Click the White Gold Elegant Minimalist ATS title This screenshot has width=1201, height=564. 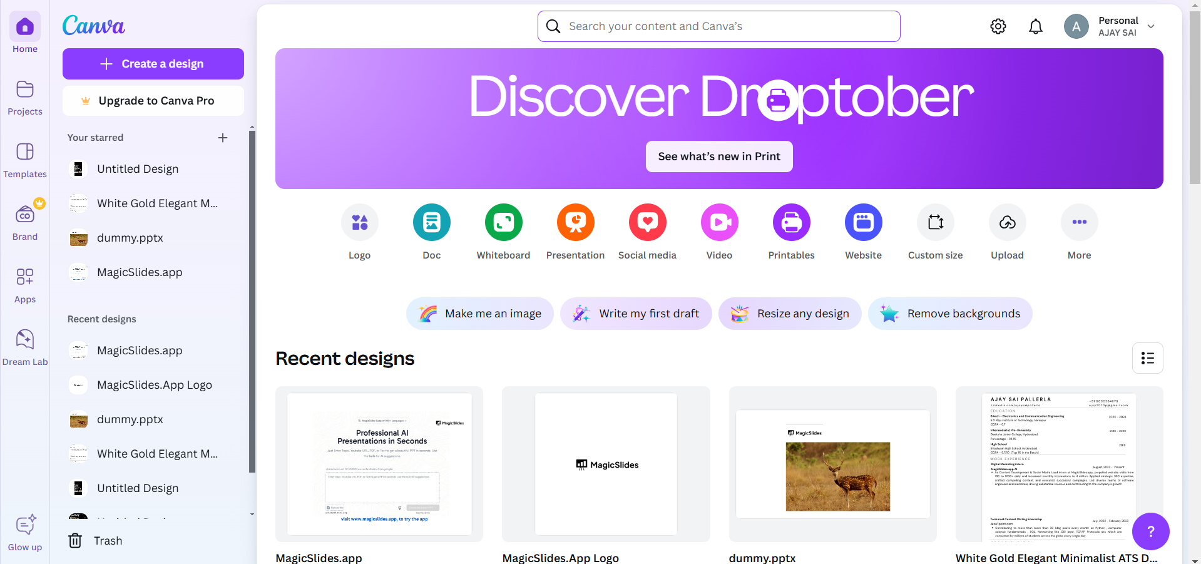click(x=1056, y=558)
